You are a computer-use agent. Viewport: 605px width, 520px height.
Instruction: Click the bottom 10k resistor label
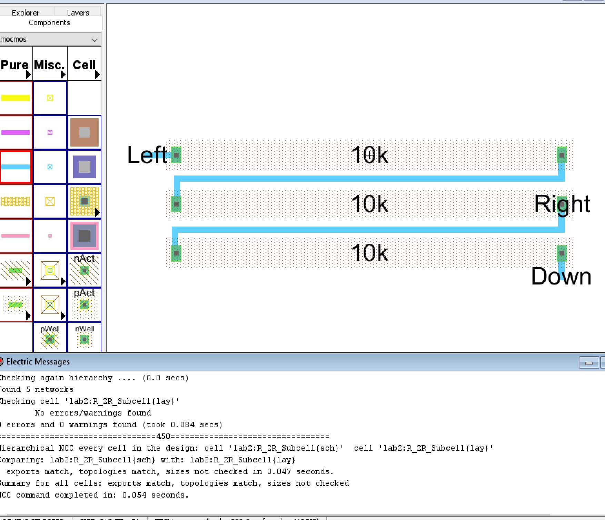[369, 253]
